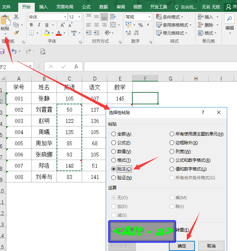Select the Format Painter brush
The height and width of the screenshot is (251, 237).
16,33
